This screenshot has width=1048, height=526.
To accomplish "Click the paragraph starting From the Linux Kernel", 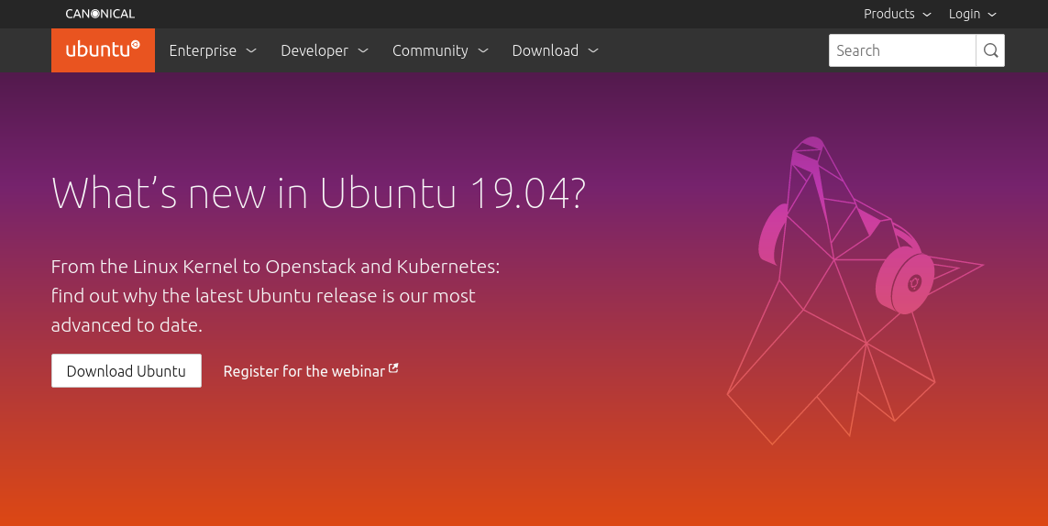I will click(x=275, y=295).
